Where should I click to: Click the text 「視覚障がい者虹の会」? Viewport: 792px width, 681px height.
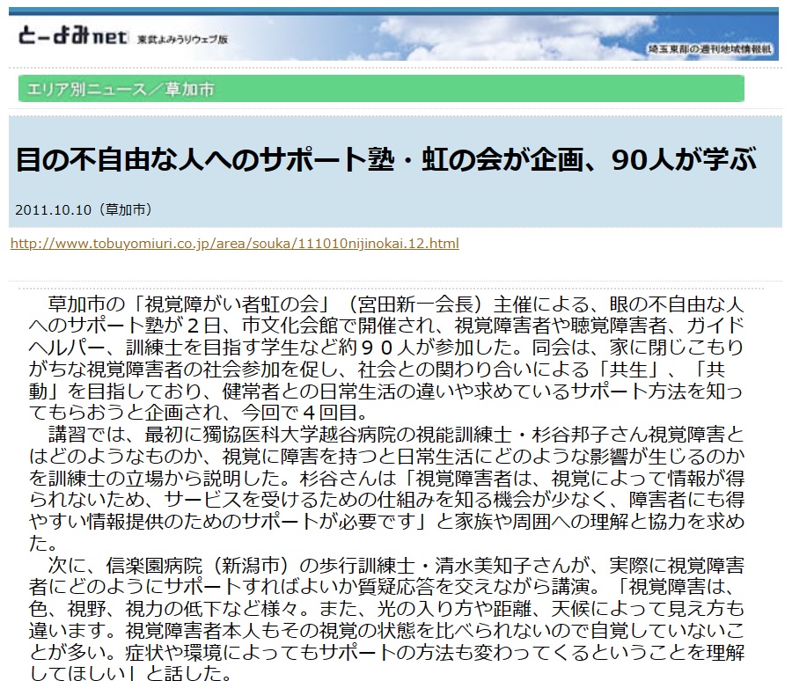231,304
